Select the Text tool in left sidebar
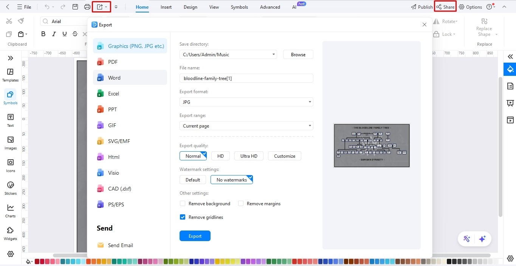 tap(10, 120)
